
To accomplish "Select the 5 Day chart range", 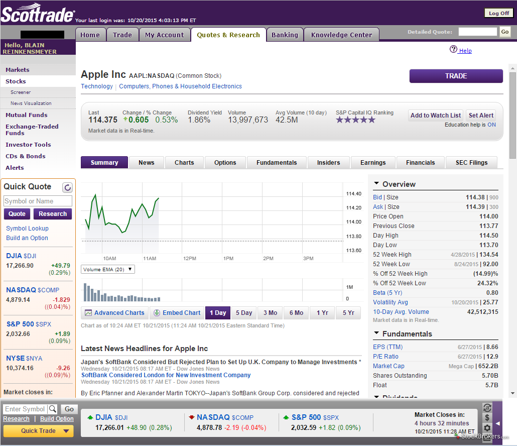I will (x=244, y=313).
